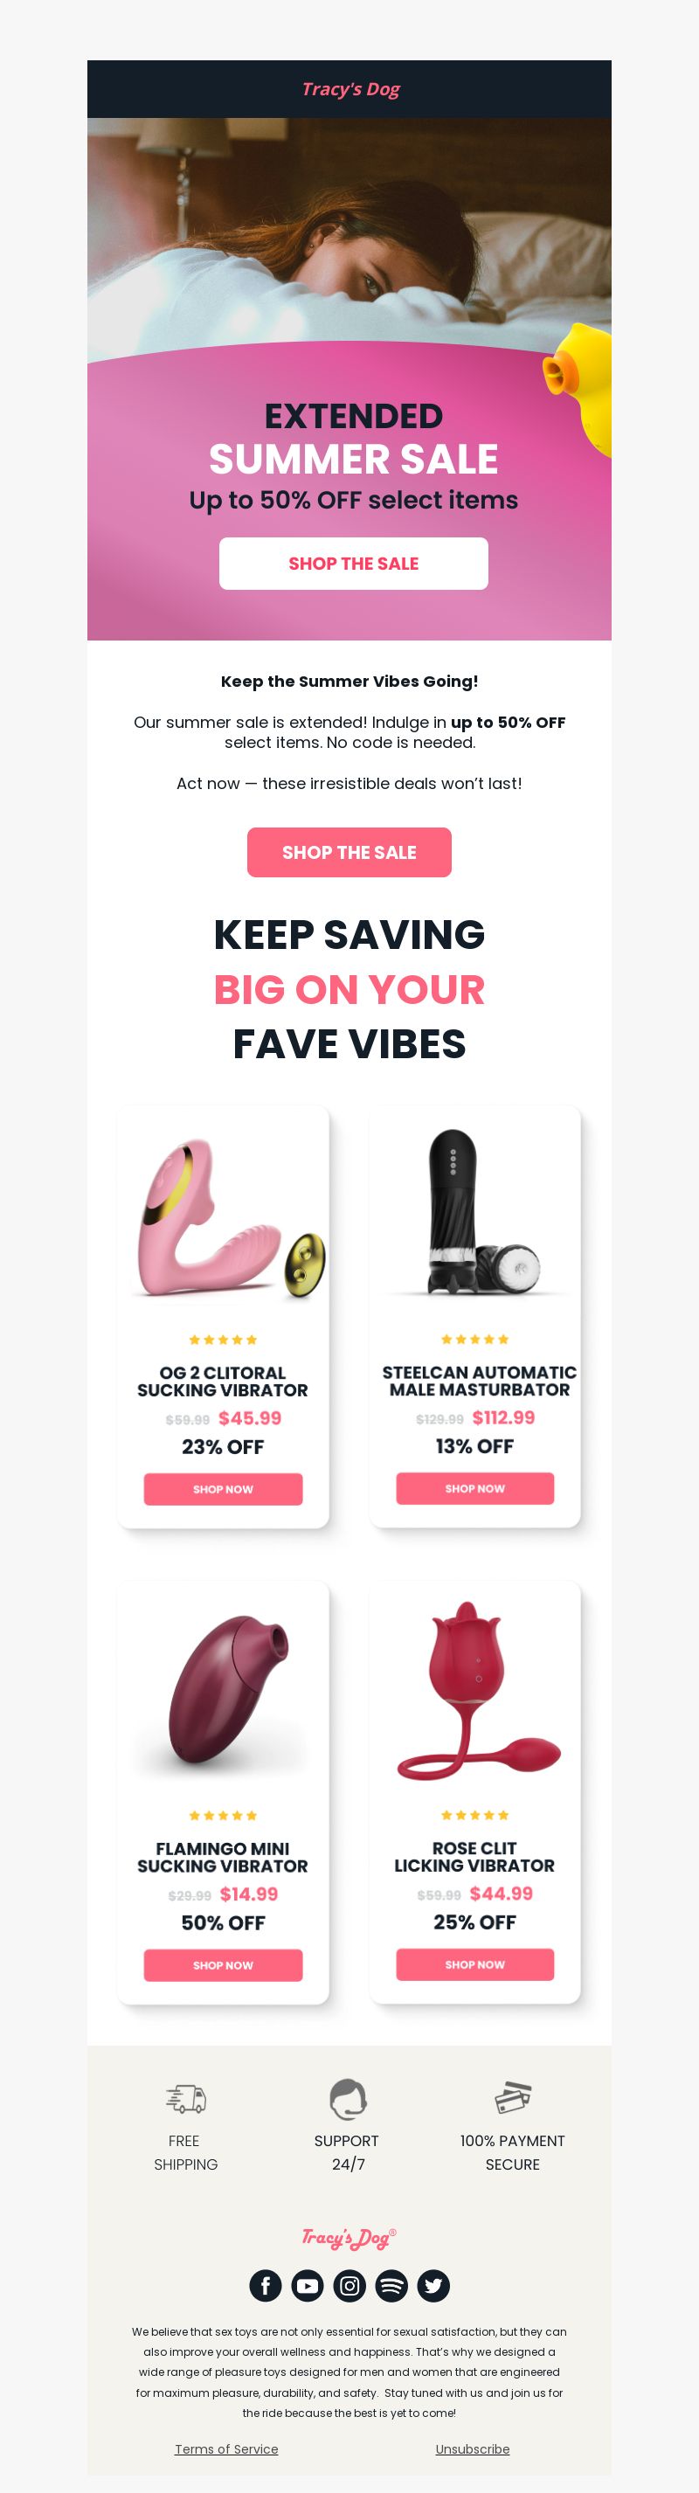Screen dimensions: 699x2493
Task: Open the Twitter social icon
Action: coord(433,2286)
